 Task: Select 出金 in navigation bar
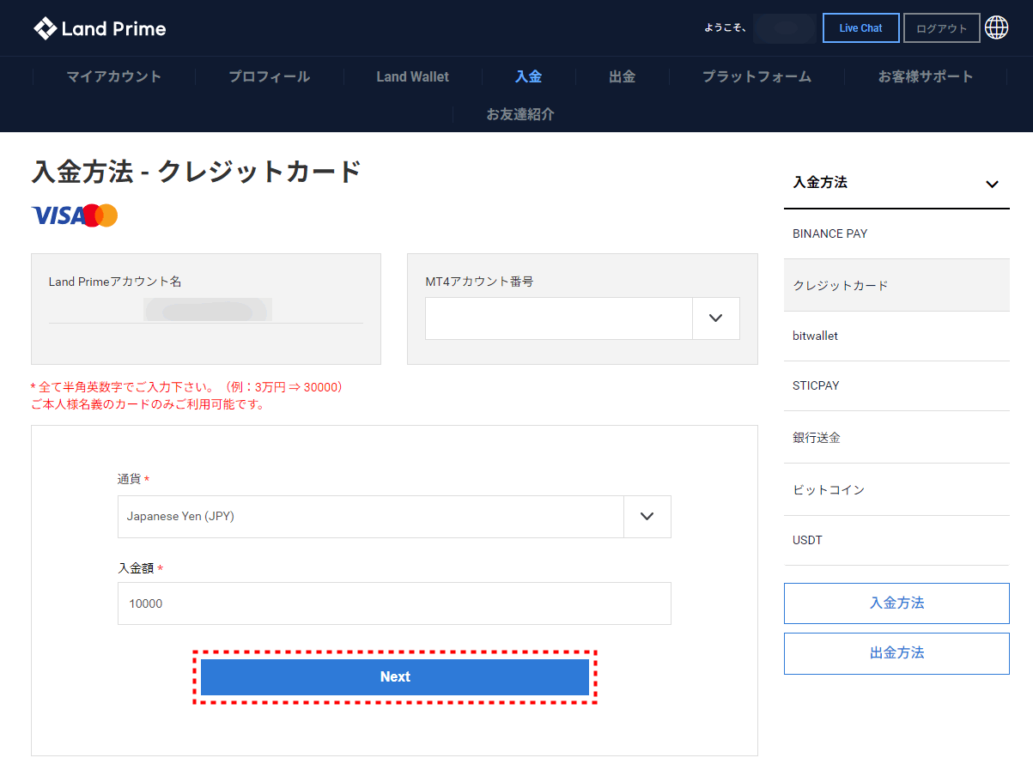(x=622, y=76)
